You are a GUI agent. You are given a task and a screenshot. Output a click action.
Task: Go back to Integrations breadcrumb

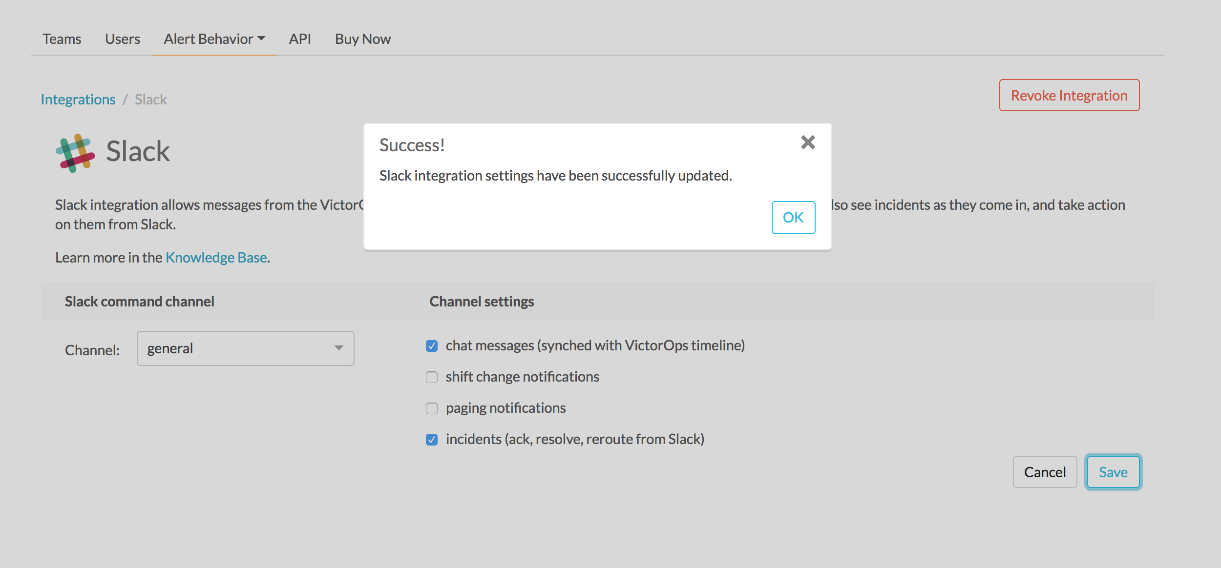pos(78,100)
